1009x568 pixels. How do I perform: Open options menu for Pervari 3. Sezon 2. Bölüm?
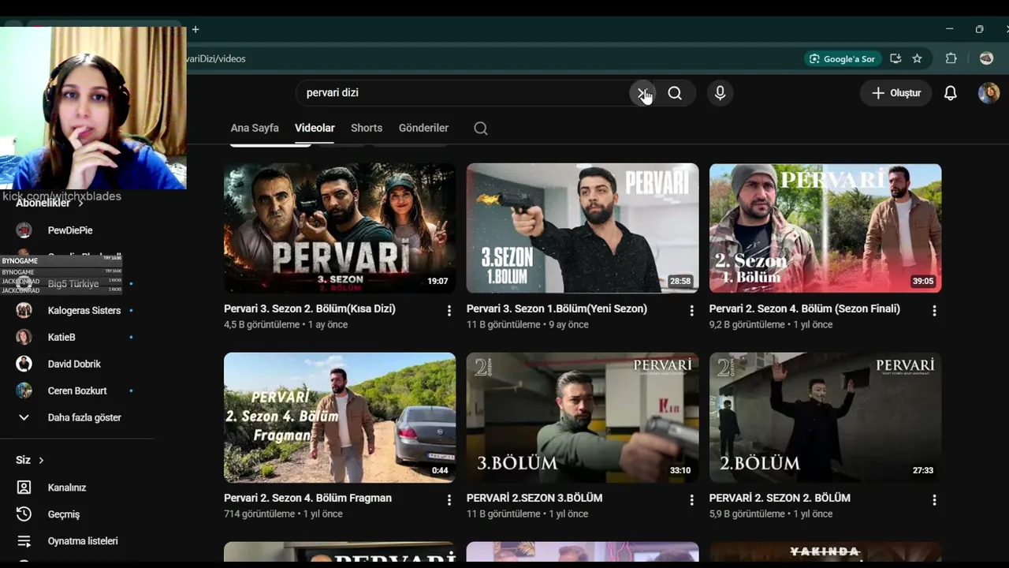coord(449,311)
